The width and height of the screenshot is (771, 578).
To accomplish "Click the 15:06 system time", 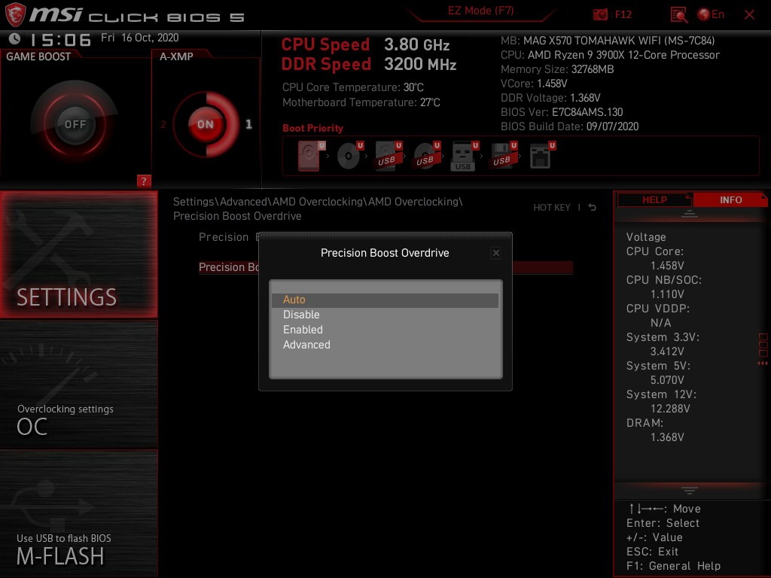I will coord(61,40).
